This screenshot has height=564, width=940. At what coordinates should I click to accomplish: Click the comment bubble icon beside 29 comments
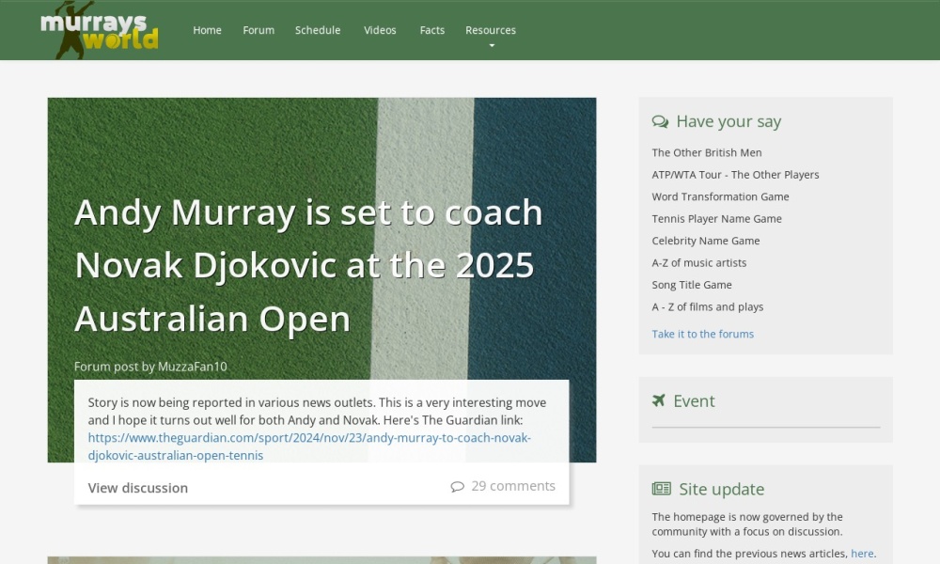[458, 487]
